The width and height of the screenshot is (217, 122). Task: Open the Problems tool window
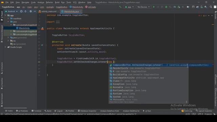point(22,111)
